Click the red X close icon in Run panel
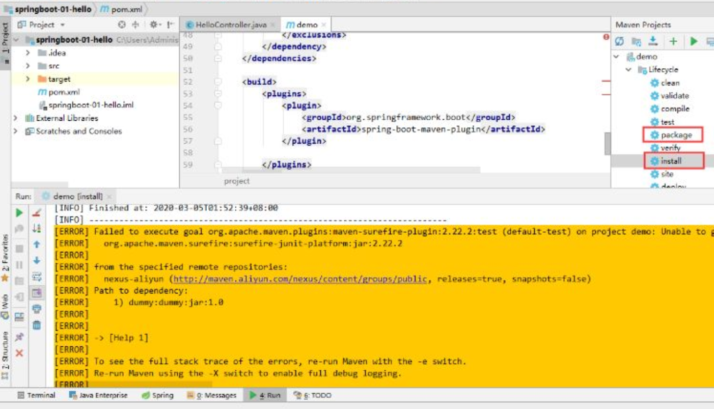 (19, 353)
